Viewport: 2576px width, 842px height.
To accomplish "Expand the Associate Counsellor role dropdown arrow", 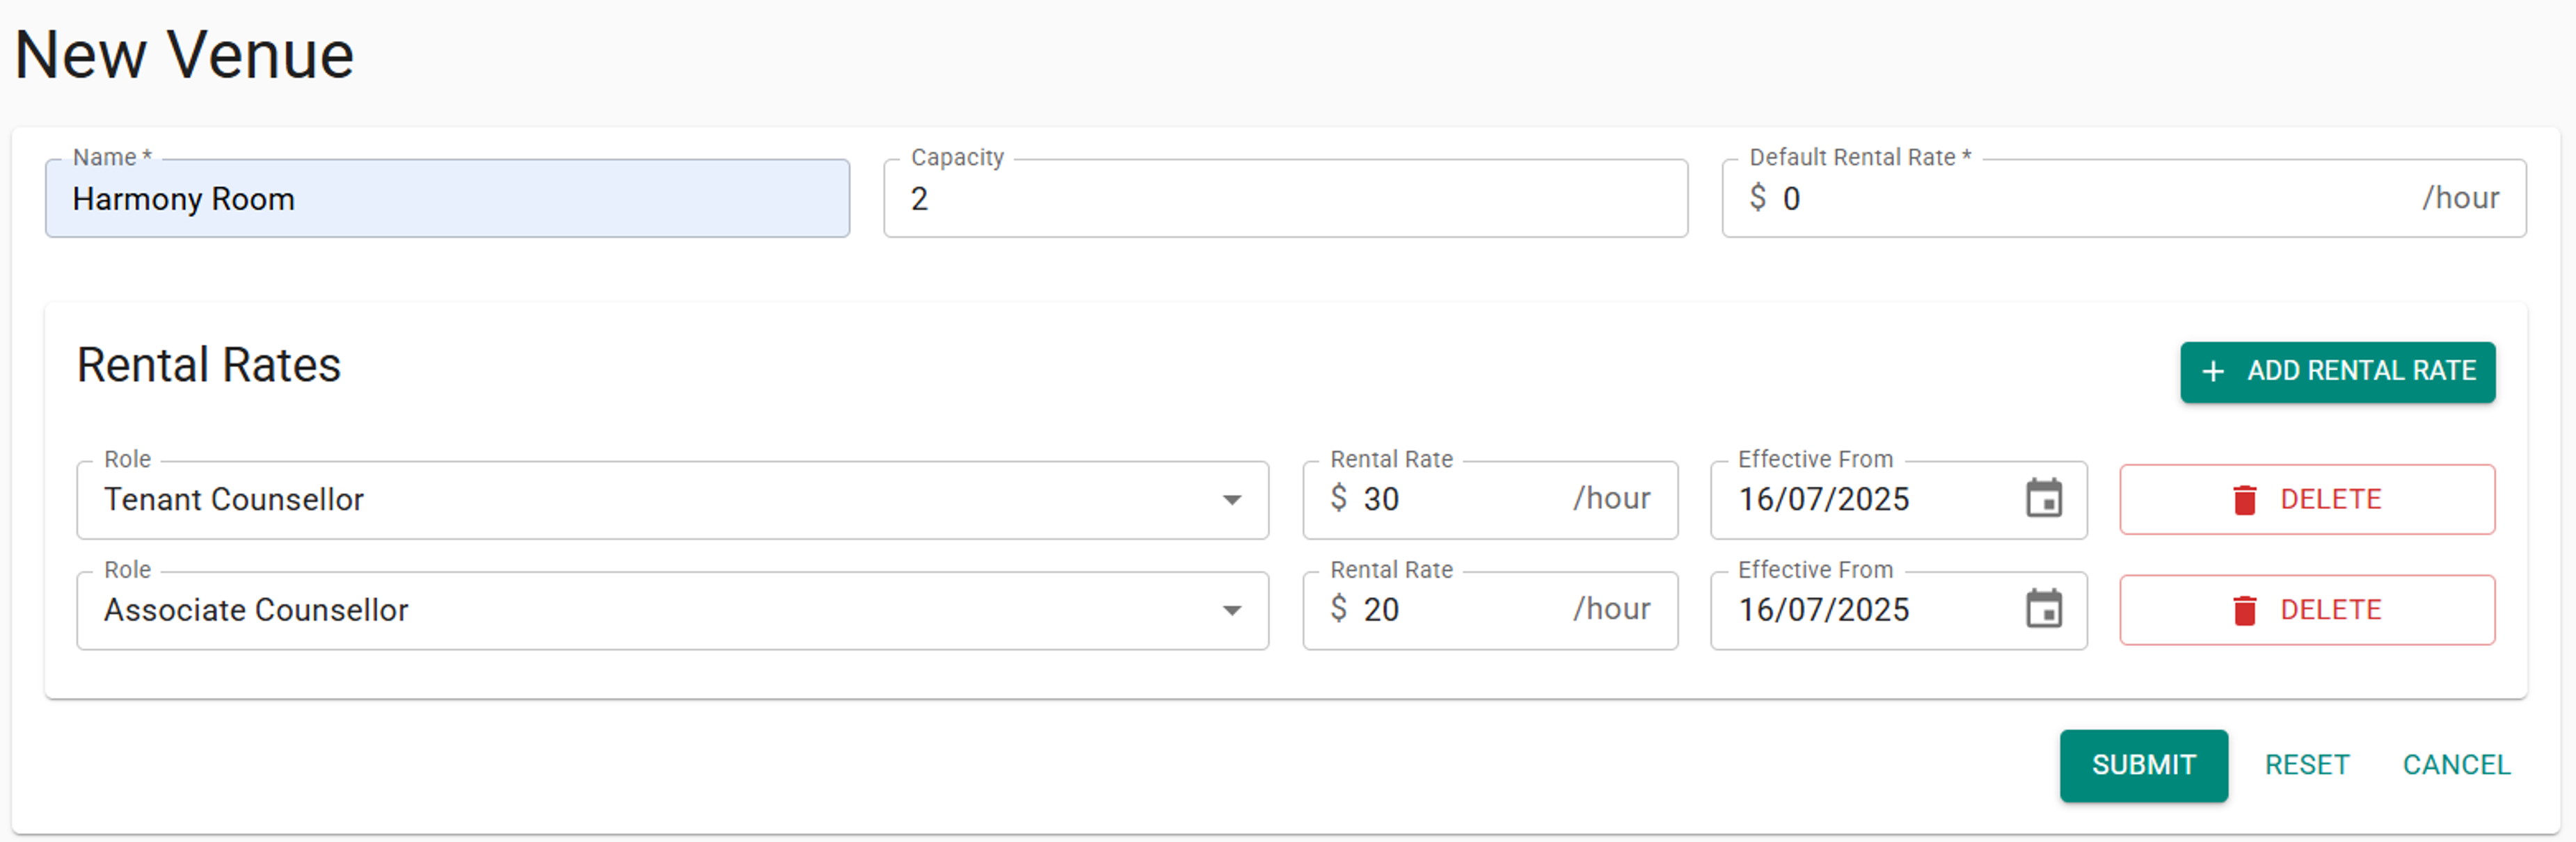I will [x=1231, y=610].
